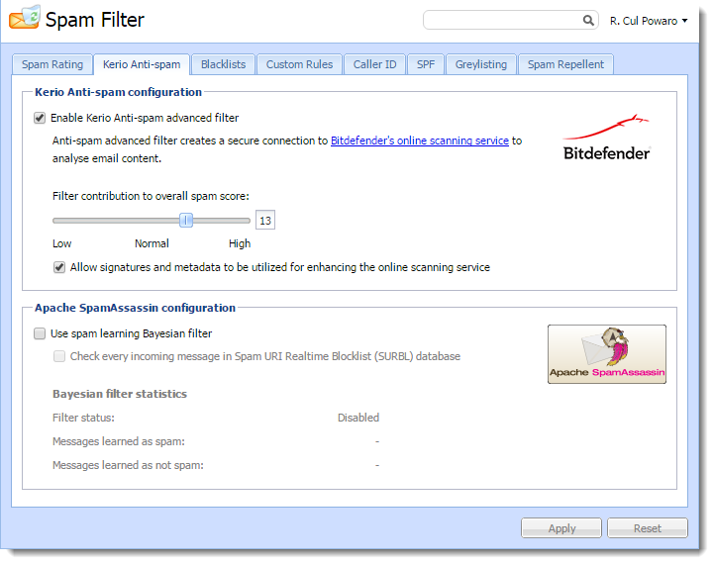Switch to the Spam Rating tab
Image resolution: width=714 pixels, height=564 pixels.
pyautogui.click(x=52, y=64)
